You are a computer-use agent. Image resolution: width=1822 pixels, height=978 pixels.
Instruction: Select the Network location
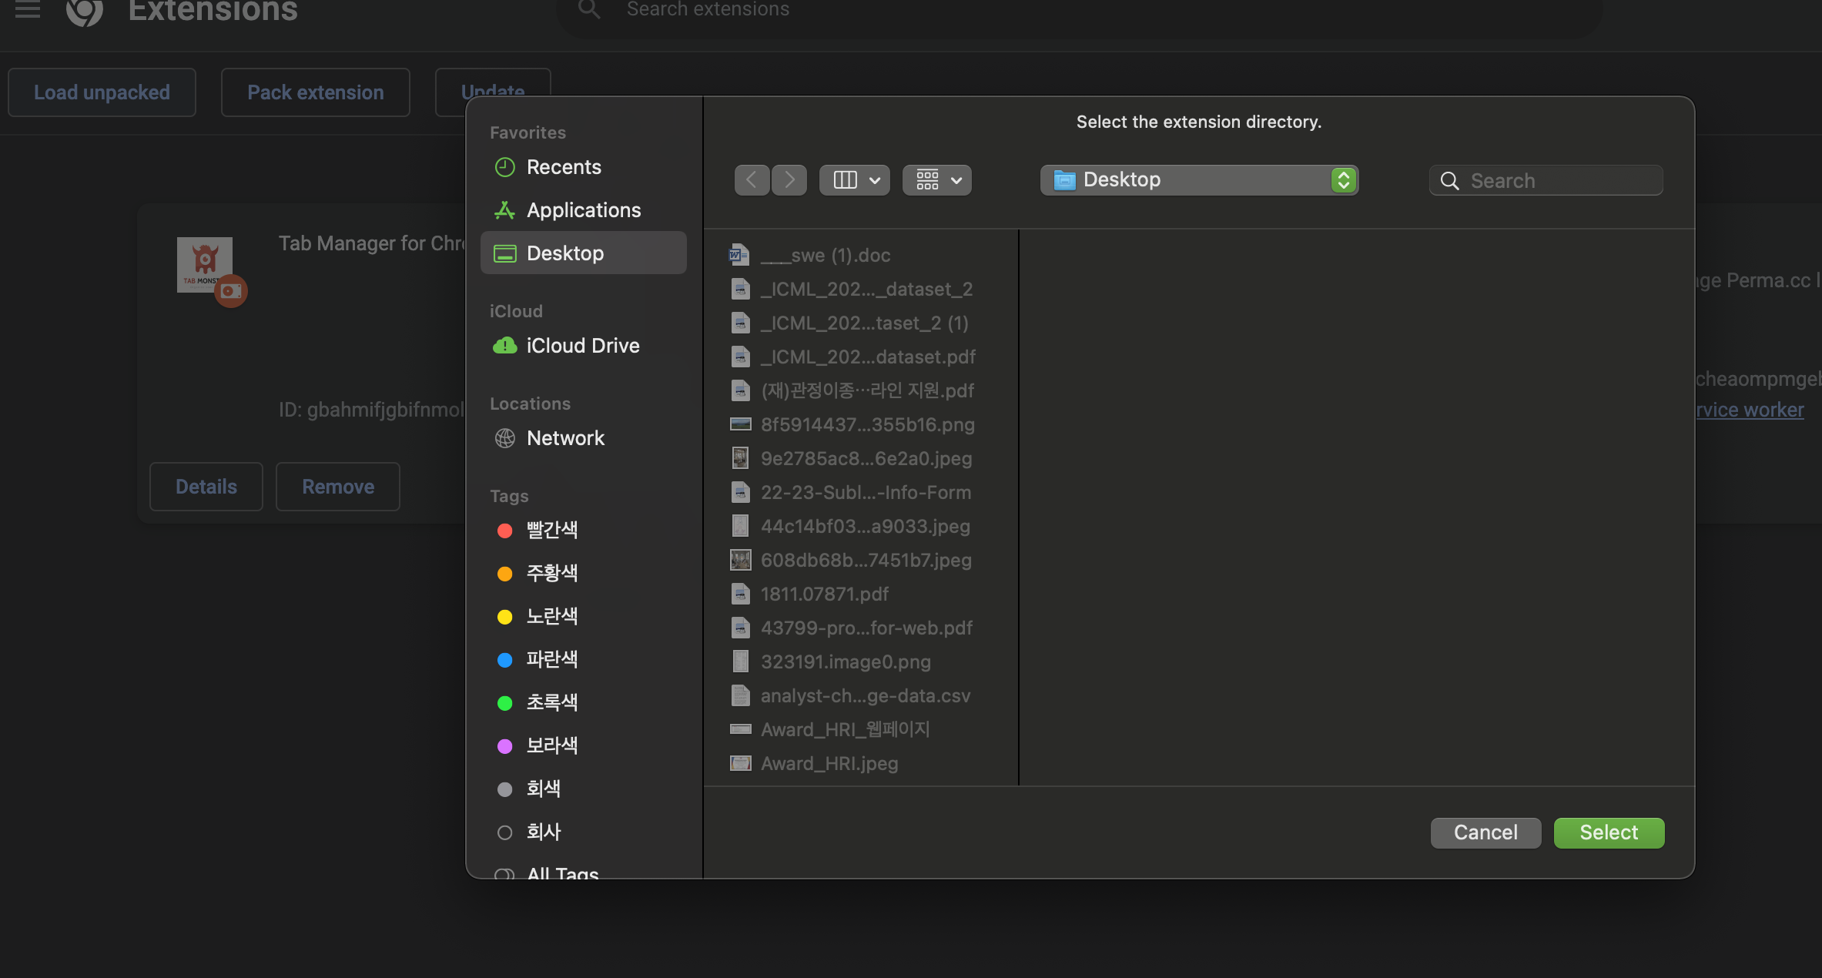point(565,438)
